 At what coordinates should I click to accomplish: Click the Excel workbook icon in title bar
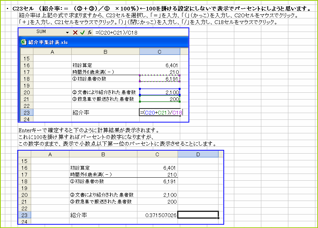pos(24,42)
